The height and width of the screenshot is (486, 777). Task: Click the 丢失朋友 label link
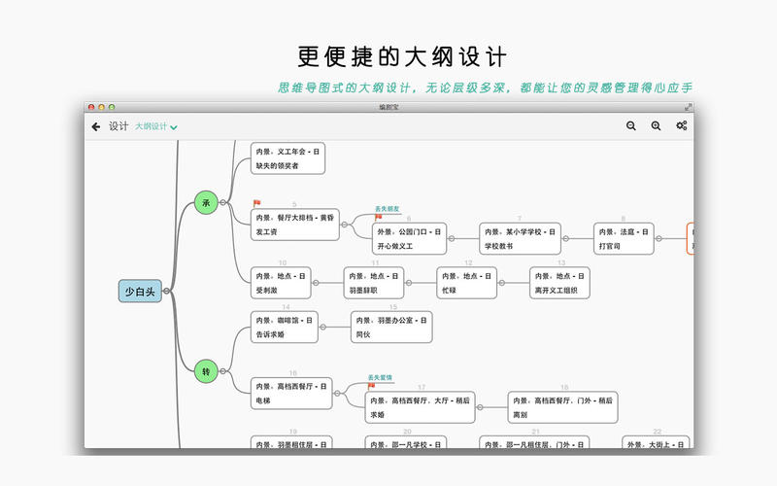[x=387, y=209]
